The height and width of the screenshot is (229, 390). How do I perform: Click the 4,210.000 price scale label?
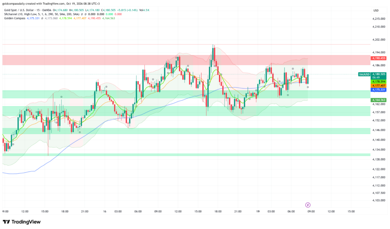tap(379, 27)
